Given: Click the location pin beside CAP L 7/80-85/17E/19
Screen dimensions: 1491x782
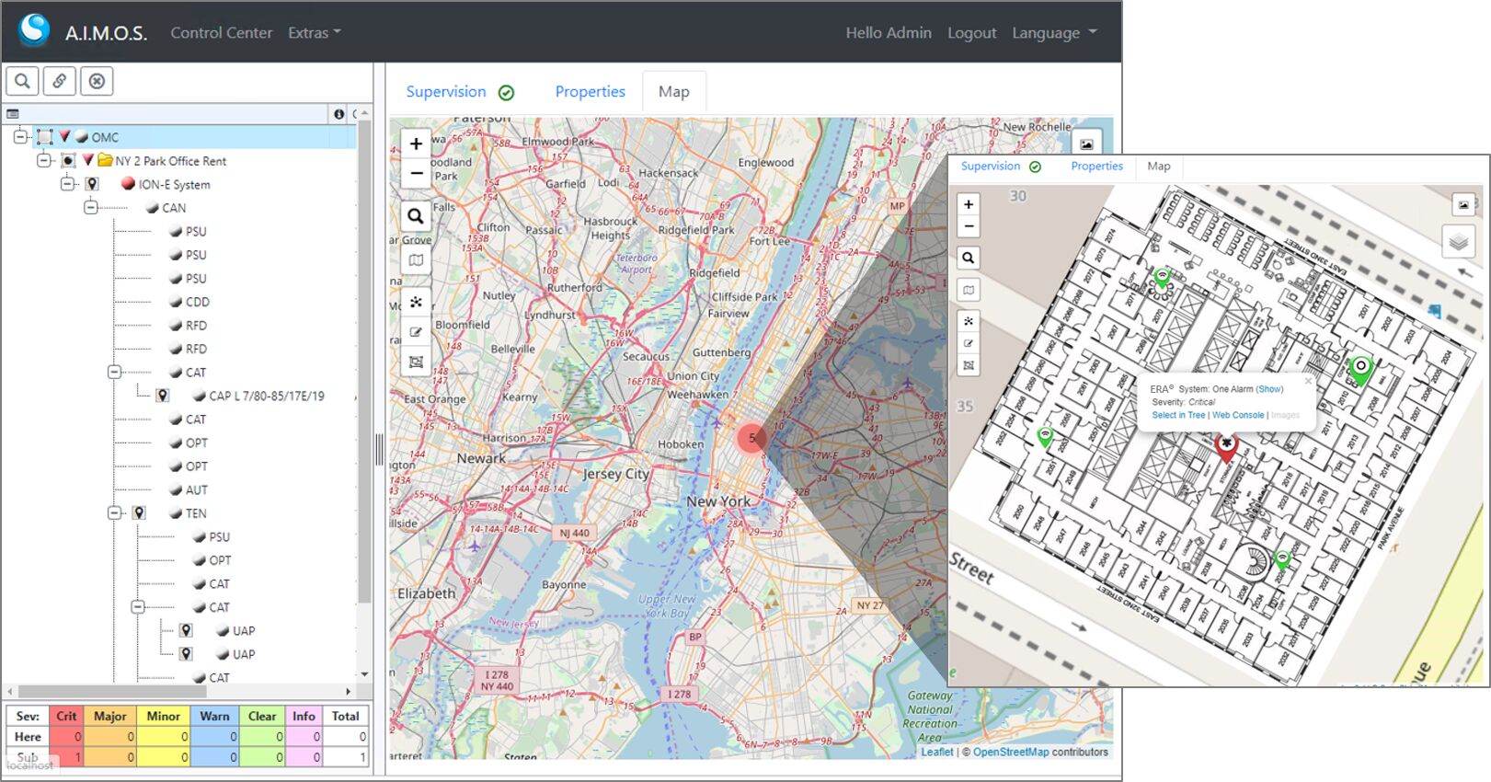Looking at the screenshot, I should (162, 396).
